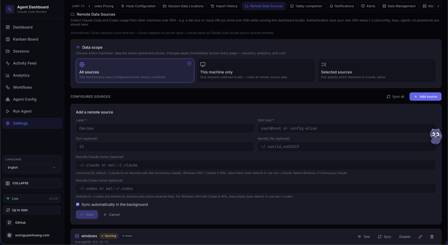Cancel adding remote source

point(111,215)
